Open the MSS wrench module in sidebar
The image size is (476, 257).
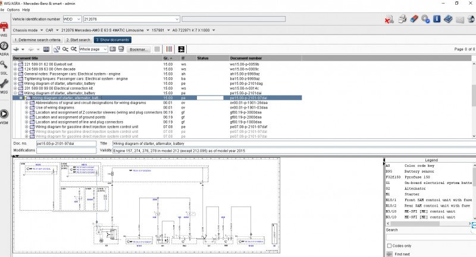point(4,86)
